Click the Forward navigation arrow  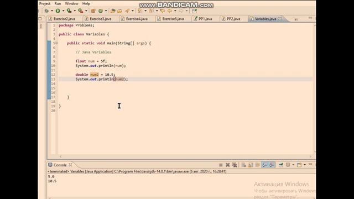click(x=181, y=11)
